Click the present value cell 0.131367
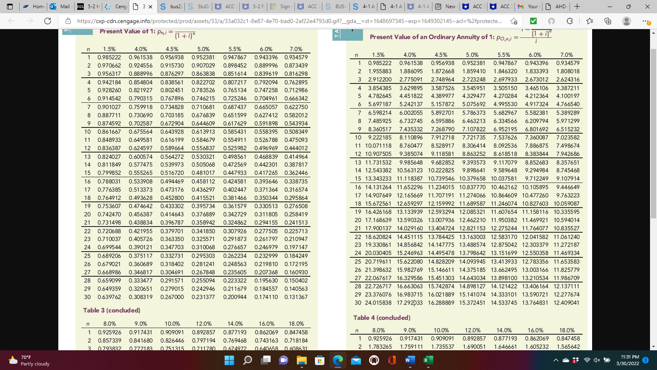 (x=296, y=297)
